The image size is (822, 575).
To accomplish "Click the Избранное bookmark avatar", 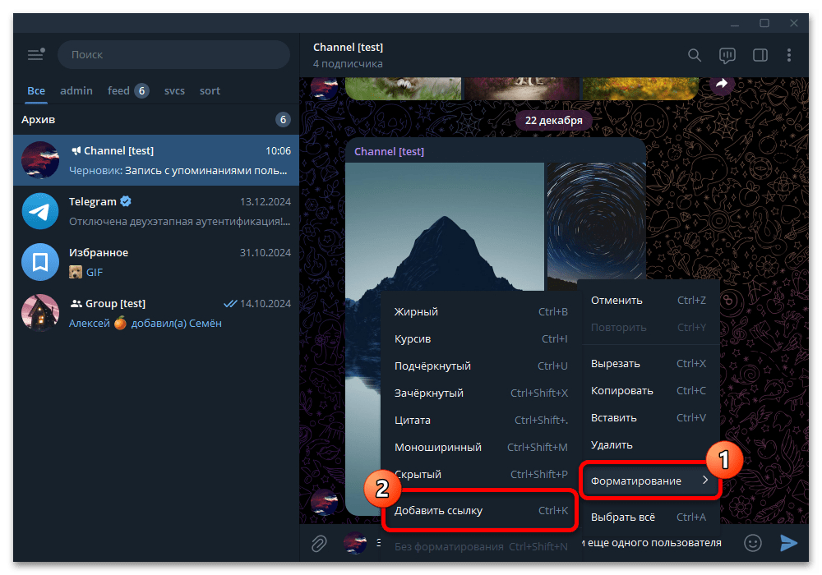I will pos(40,262).
